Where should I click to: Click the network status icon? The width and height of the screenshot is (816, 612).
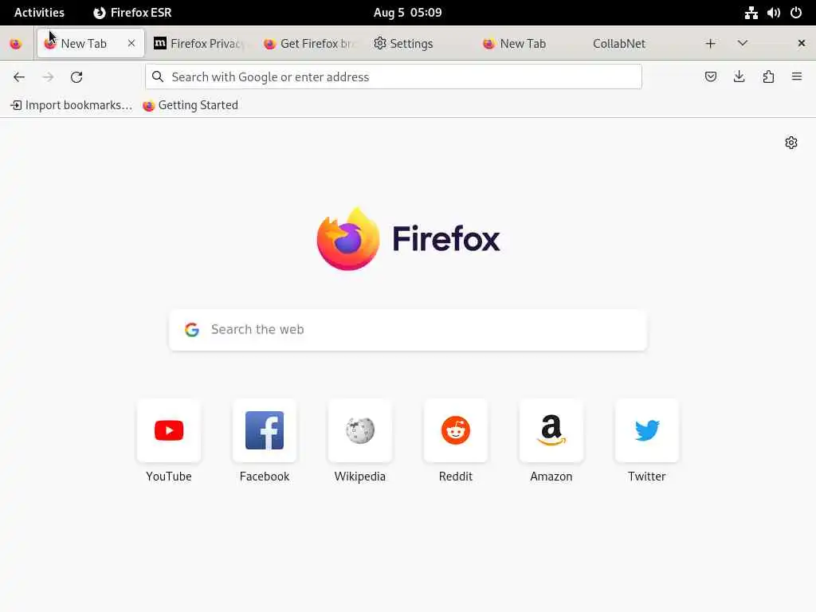[x=751, y=13]
